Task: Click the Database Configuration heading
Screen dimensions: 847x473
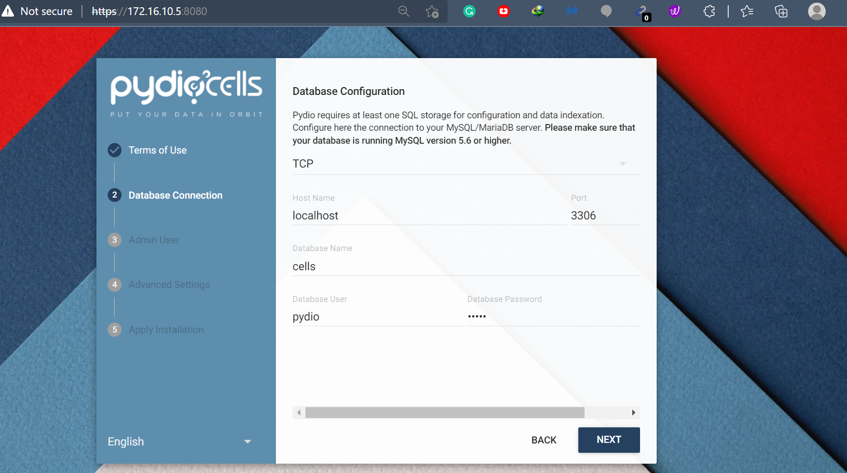Action: 349,91
